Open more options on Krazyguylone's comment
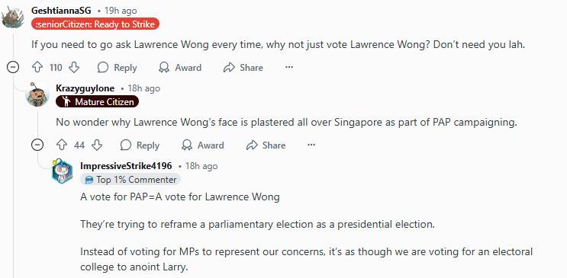The width and height of the screenshot is (567, 278). [x=311, y=145]
